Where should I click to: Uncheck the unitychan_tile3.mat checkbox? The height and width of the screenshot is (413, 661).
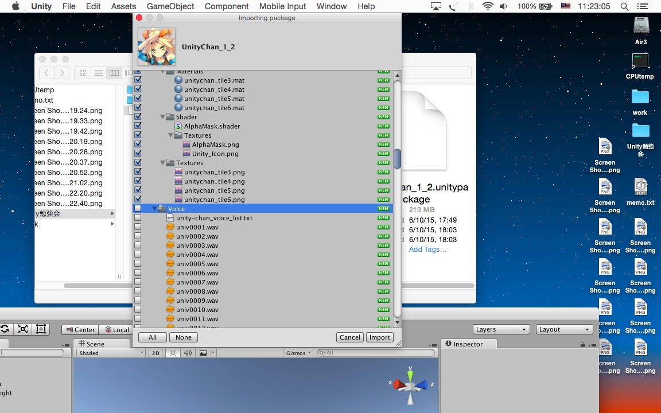[x=138, y=80]
